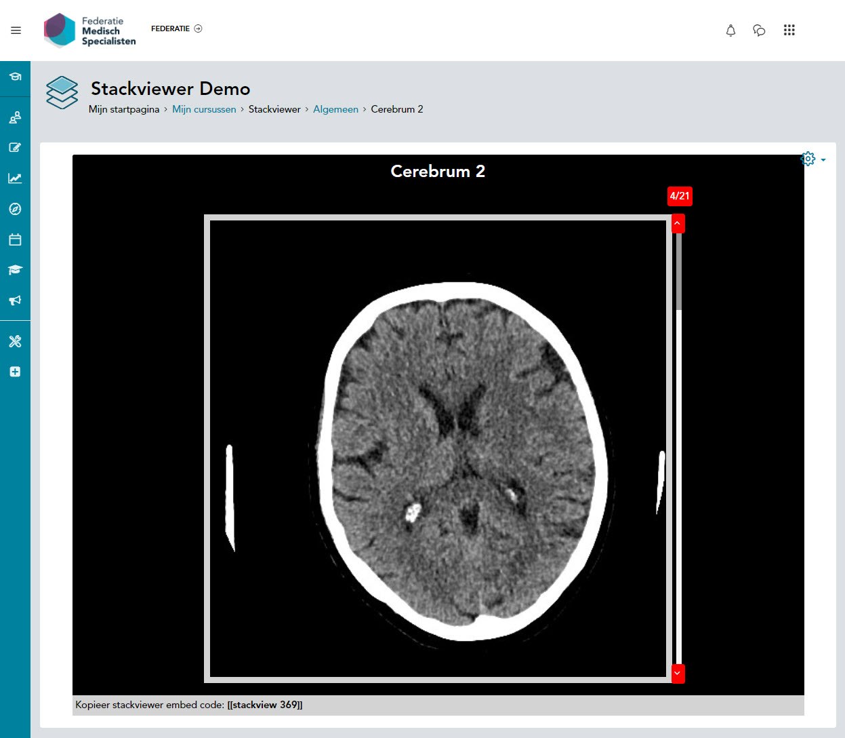
Task: Open the participants icon in sidebar
Action: (15, 117)
